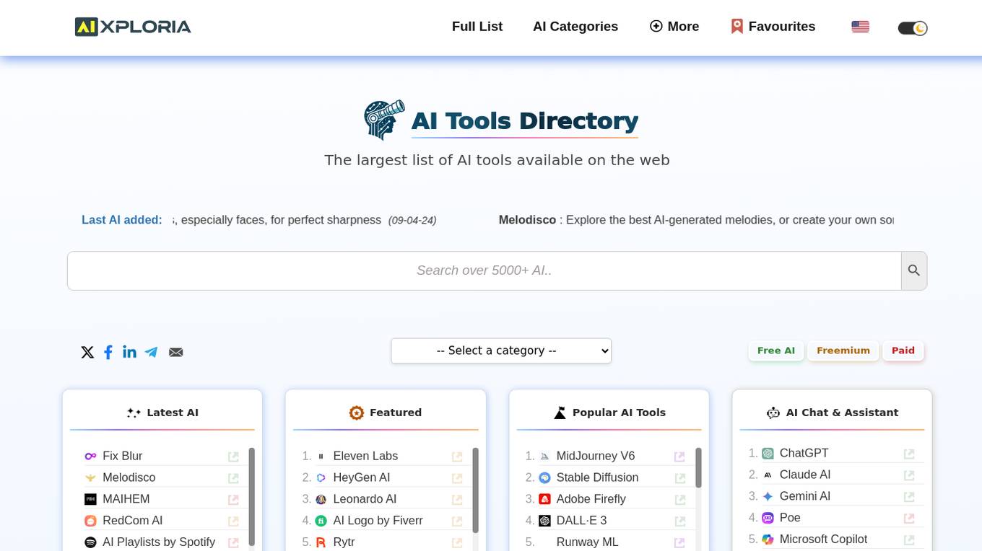Open Melodisco in Latest AI list
Image resolution: width=982 pixels, height=551 pixels.
pos(129,477)
